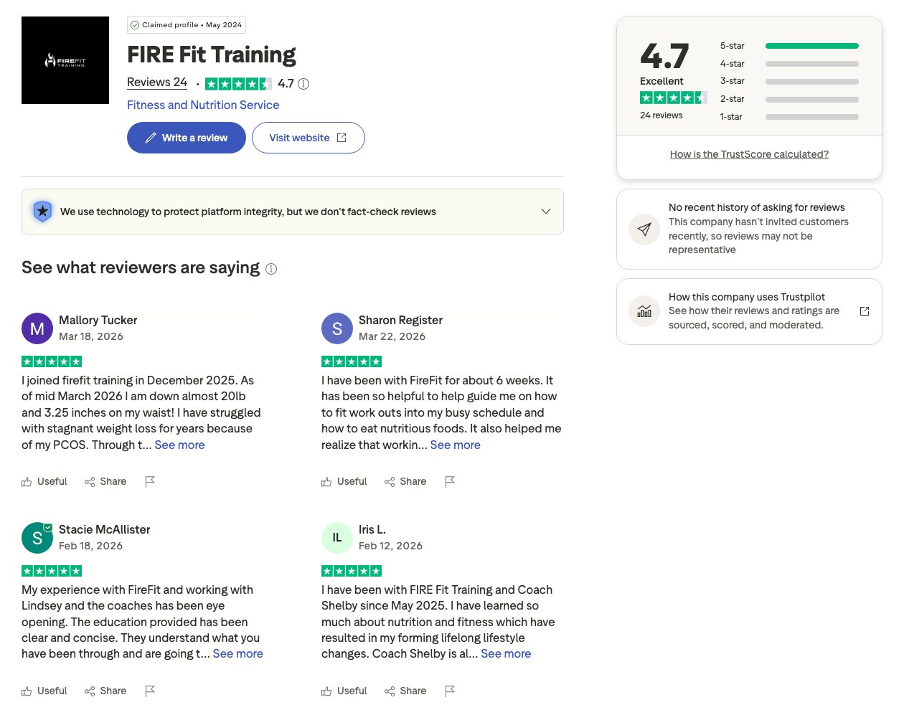Click the shield star icon in integrity banner
904x710 pixels.
click(x=43, y=212)
